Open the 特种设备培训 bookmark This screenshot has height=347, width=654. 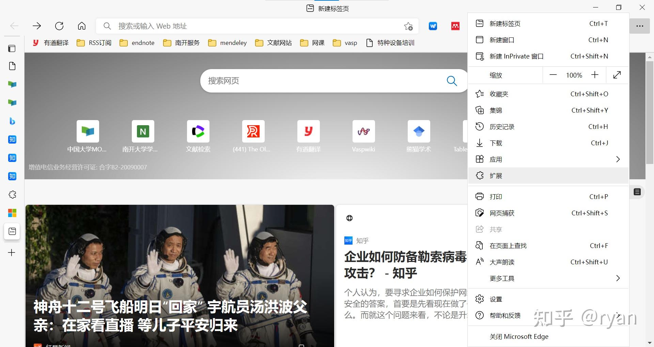coord(390,43)
